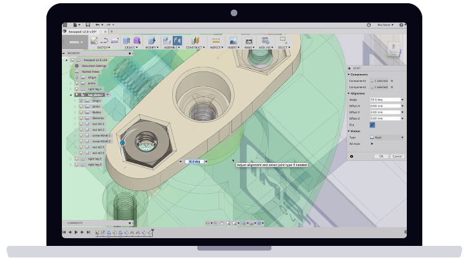Select the Press Pull tool

[x=152, y=41]
